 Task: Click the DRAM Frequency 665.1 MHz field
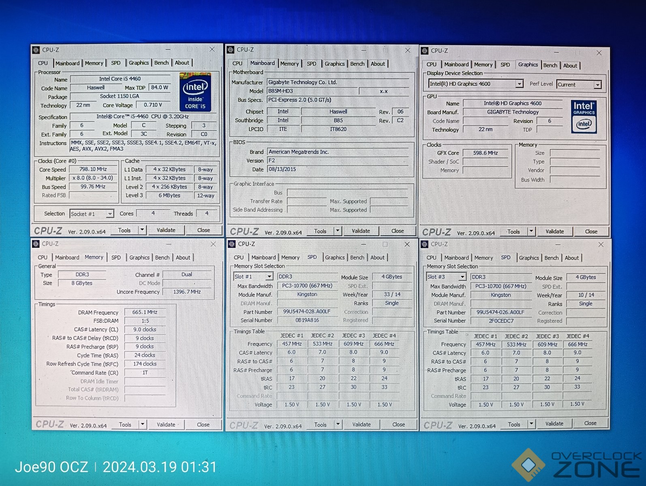145,312
